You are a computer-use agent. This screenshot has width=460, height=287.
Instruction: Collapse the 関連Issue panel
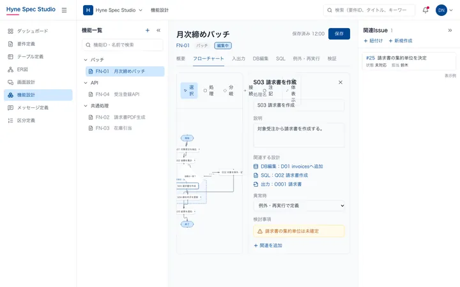pyautogui.click(x=450, y=31)
